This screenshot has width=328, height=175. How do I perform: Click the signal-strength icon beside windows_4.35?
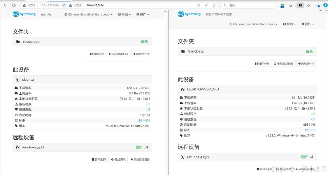click(146, 147)
